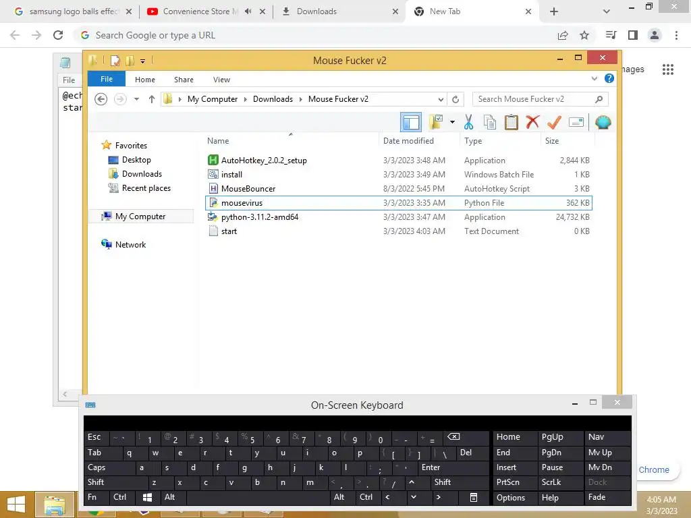
Task: Click Chrome's reload page button
Action: [58, 35]
